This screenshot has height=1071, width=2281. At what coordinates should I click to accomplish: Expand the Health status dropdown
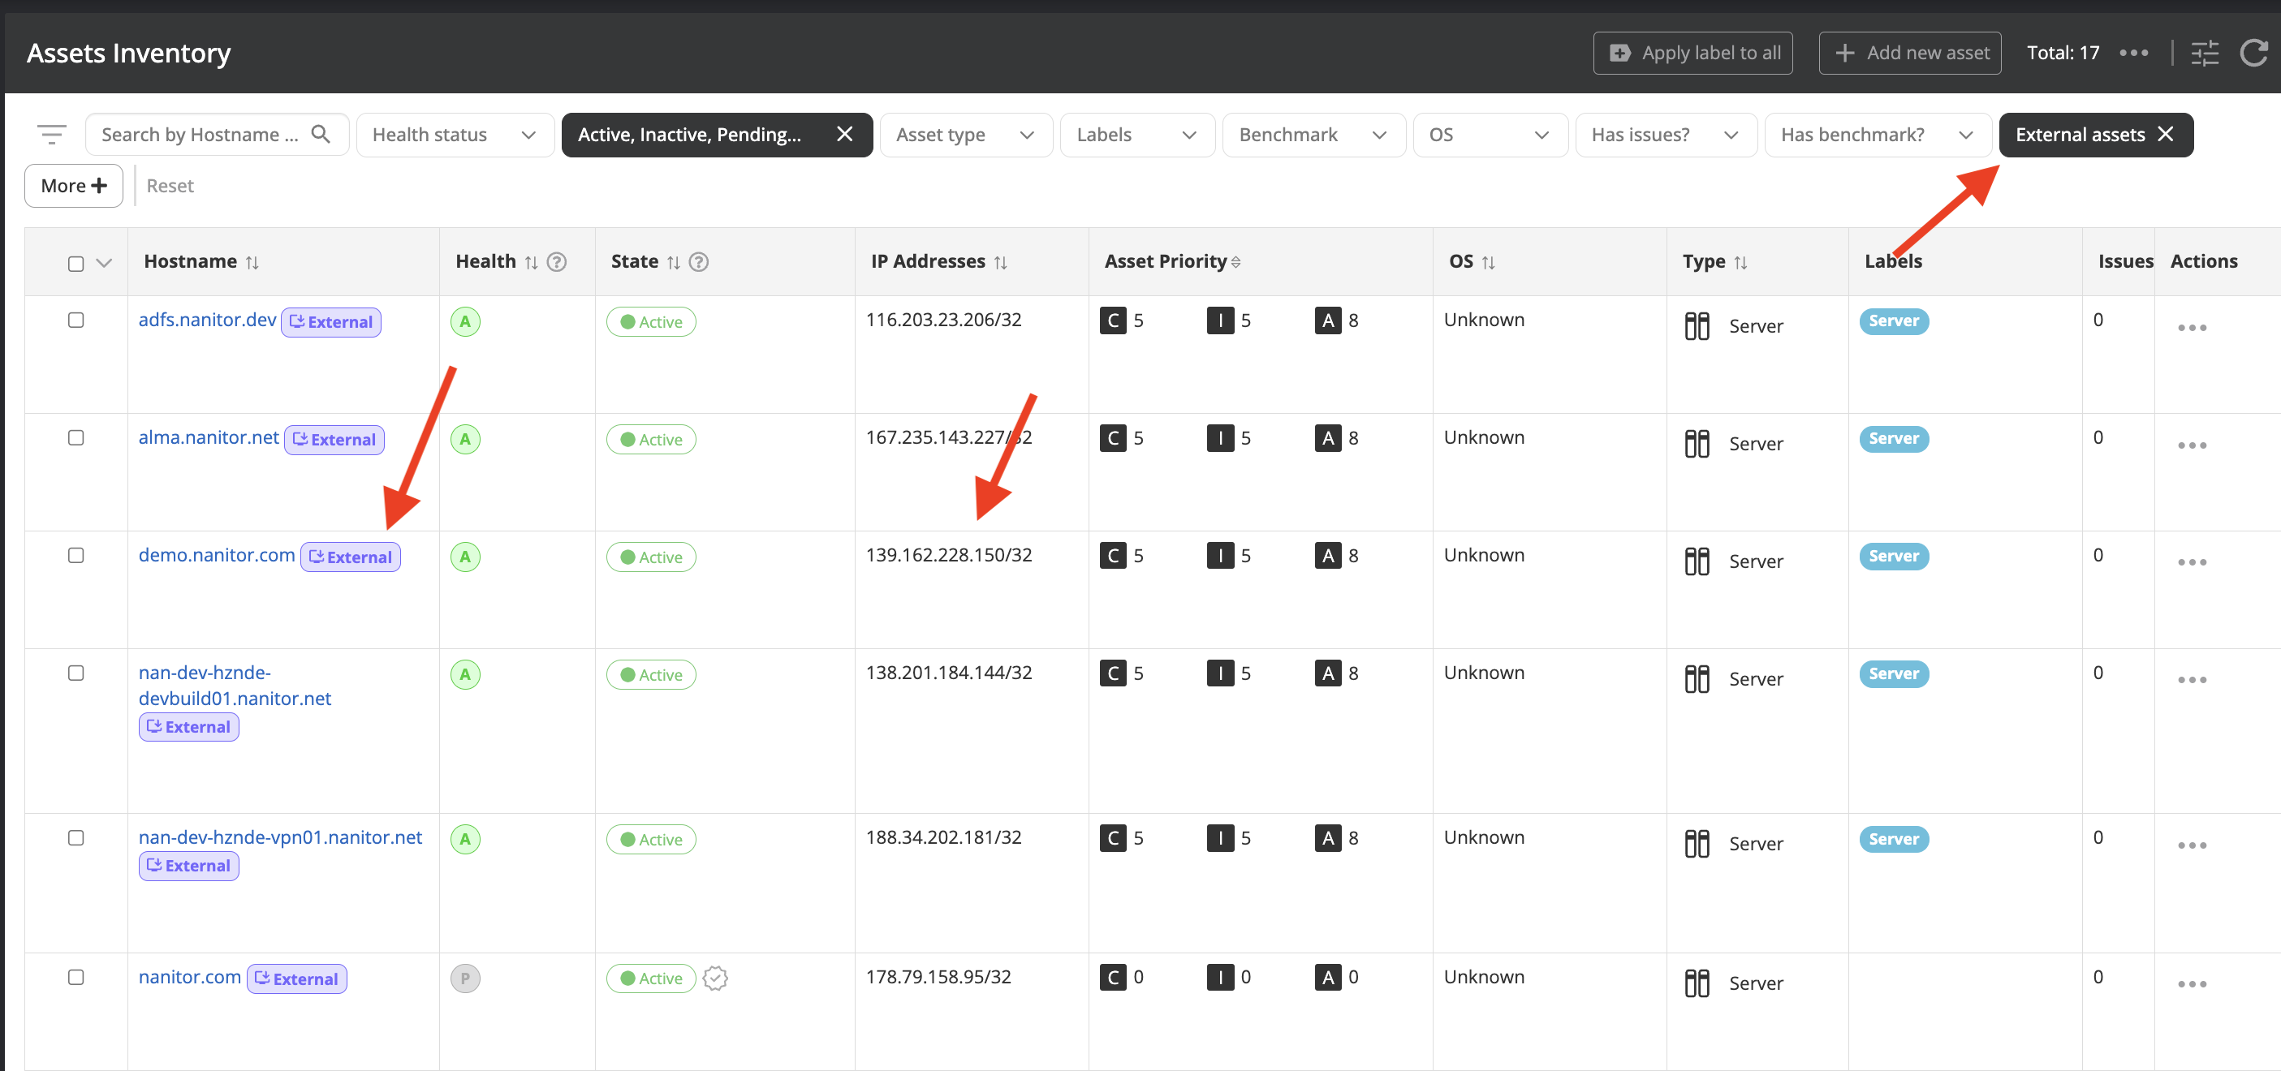455,135
